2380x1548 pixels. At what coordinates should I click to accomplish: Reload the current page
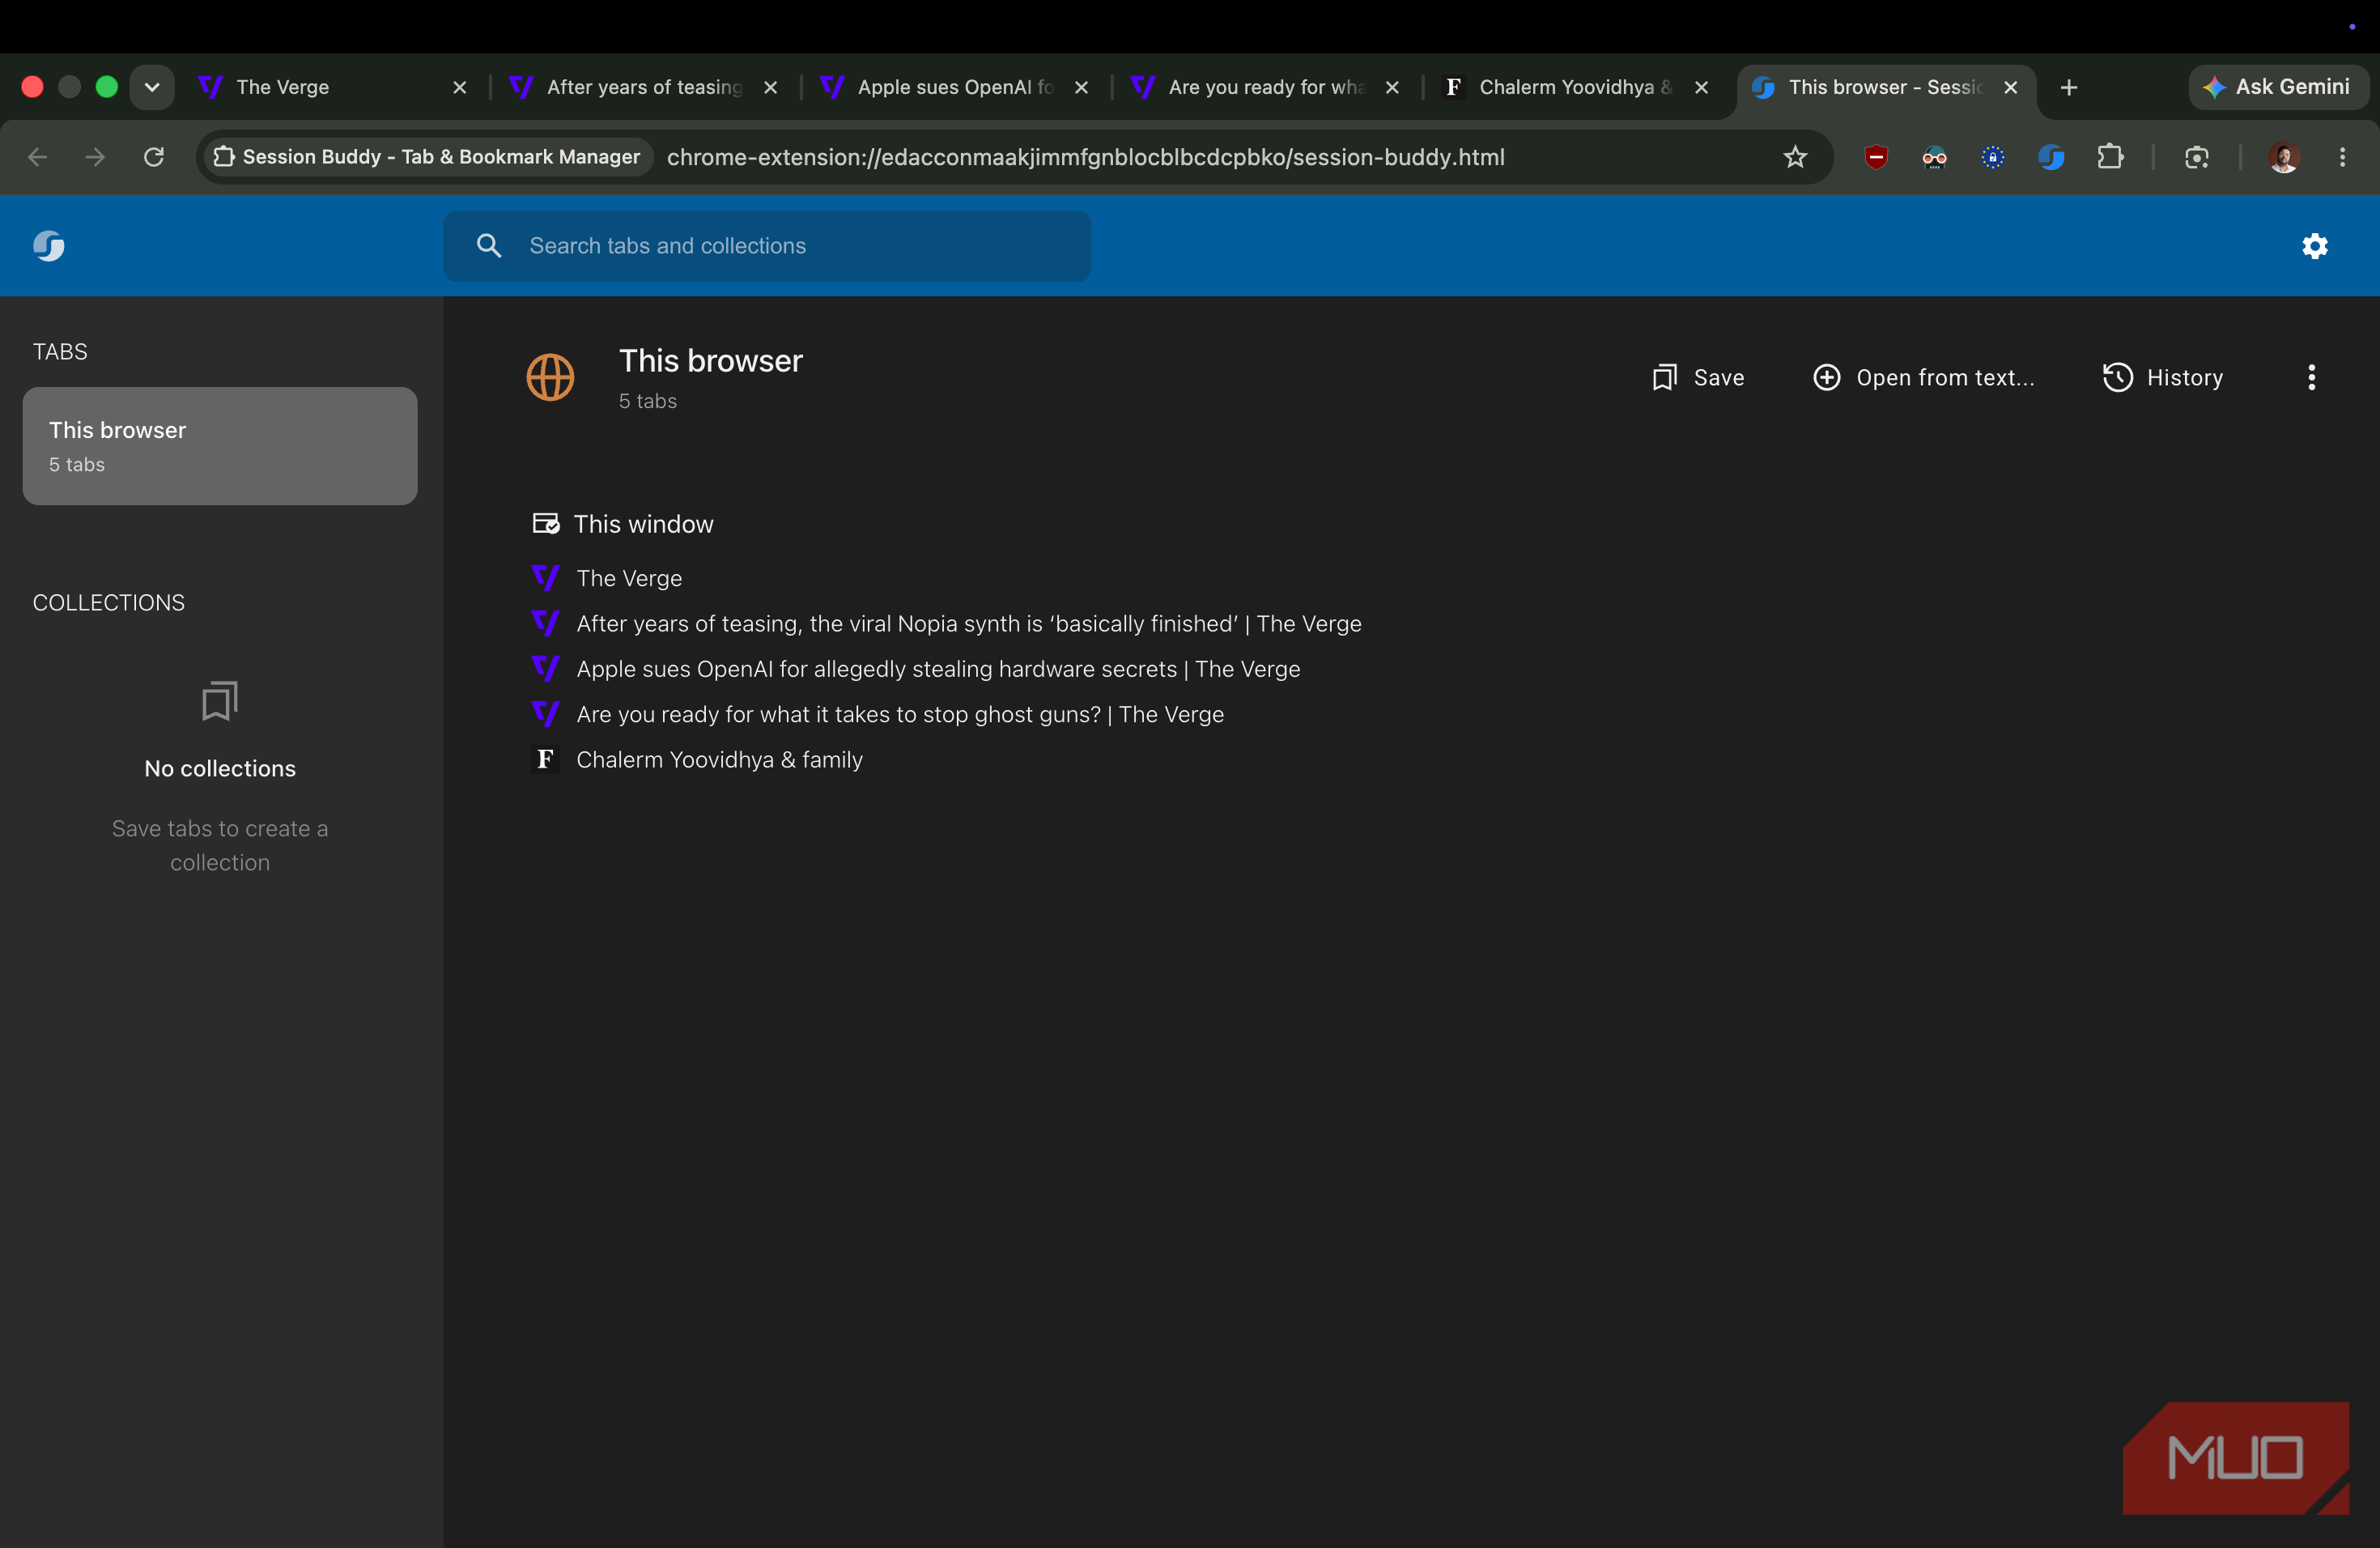[153, 157]
